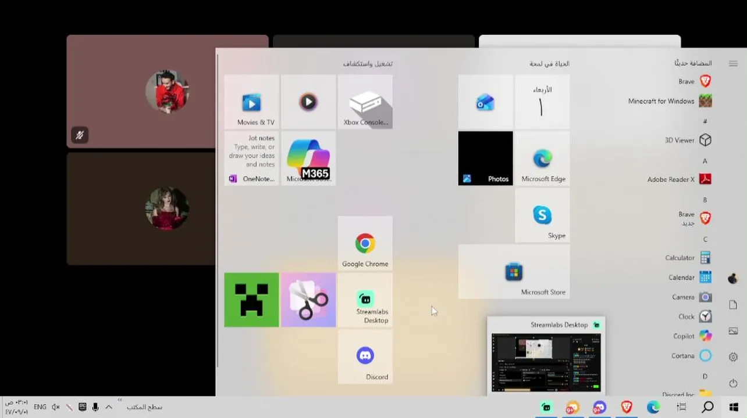Open Pictures from the Start rail
Image resolution: width=747 pixels, height=418 pixels.
[733, 331]
